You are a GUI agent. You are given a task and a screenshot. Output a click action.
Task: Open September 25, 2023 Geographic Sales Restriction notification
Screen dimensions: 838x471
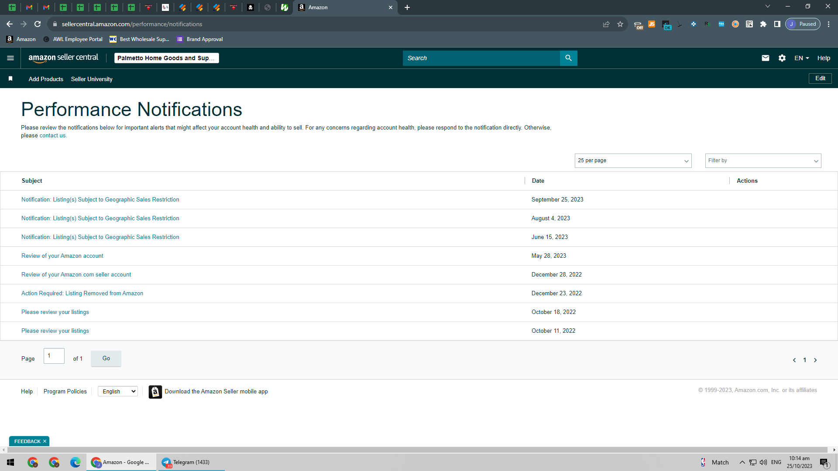100,200
